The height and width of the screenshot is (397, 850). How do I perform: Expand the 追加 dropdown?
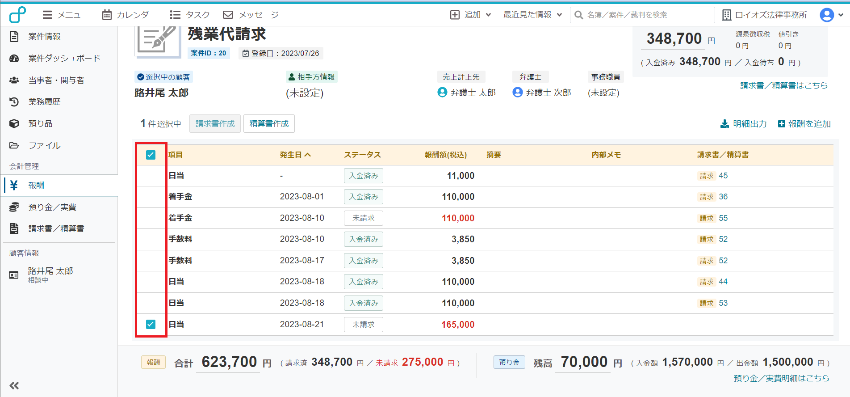[488, 15]
